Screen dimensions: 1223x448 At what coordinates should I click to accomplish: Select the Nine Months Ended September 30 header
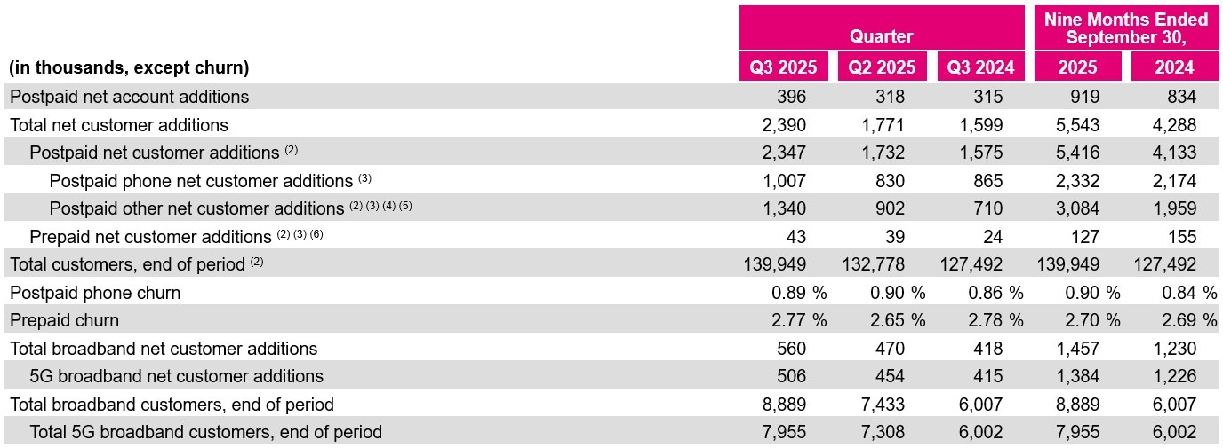(1125, 28)
